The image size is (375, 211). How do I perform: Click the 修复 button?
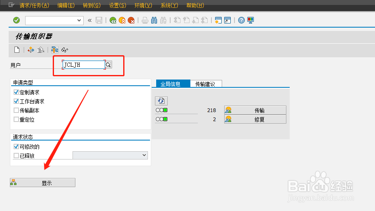pyautogui.click(x=255, y=119)
